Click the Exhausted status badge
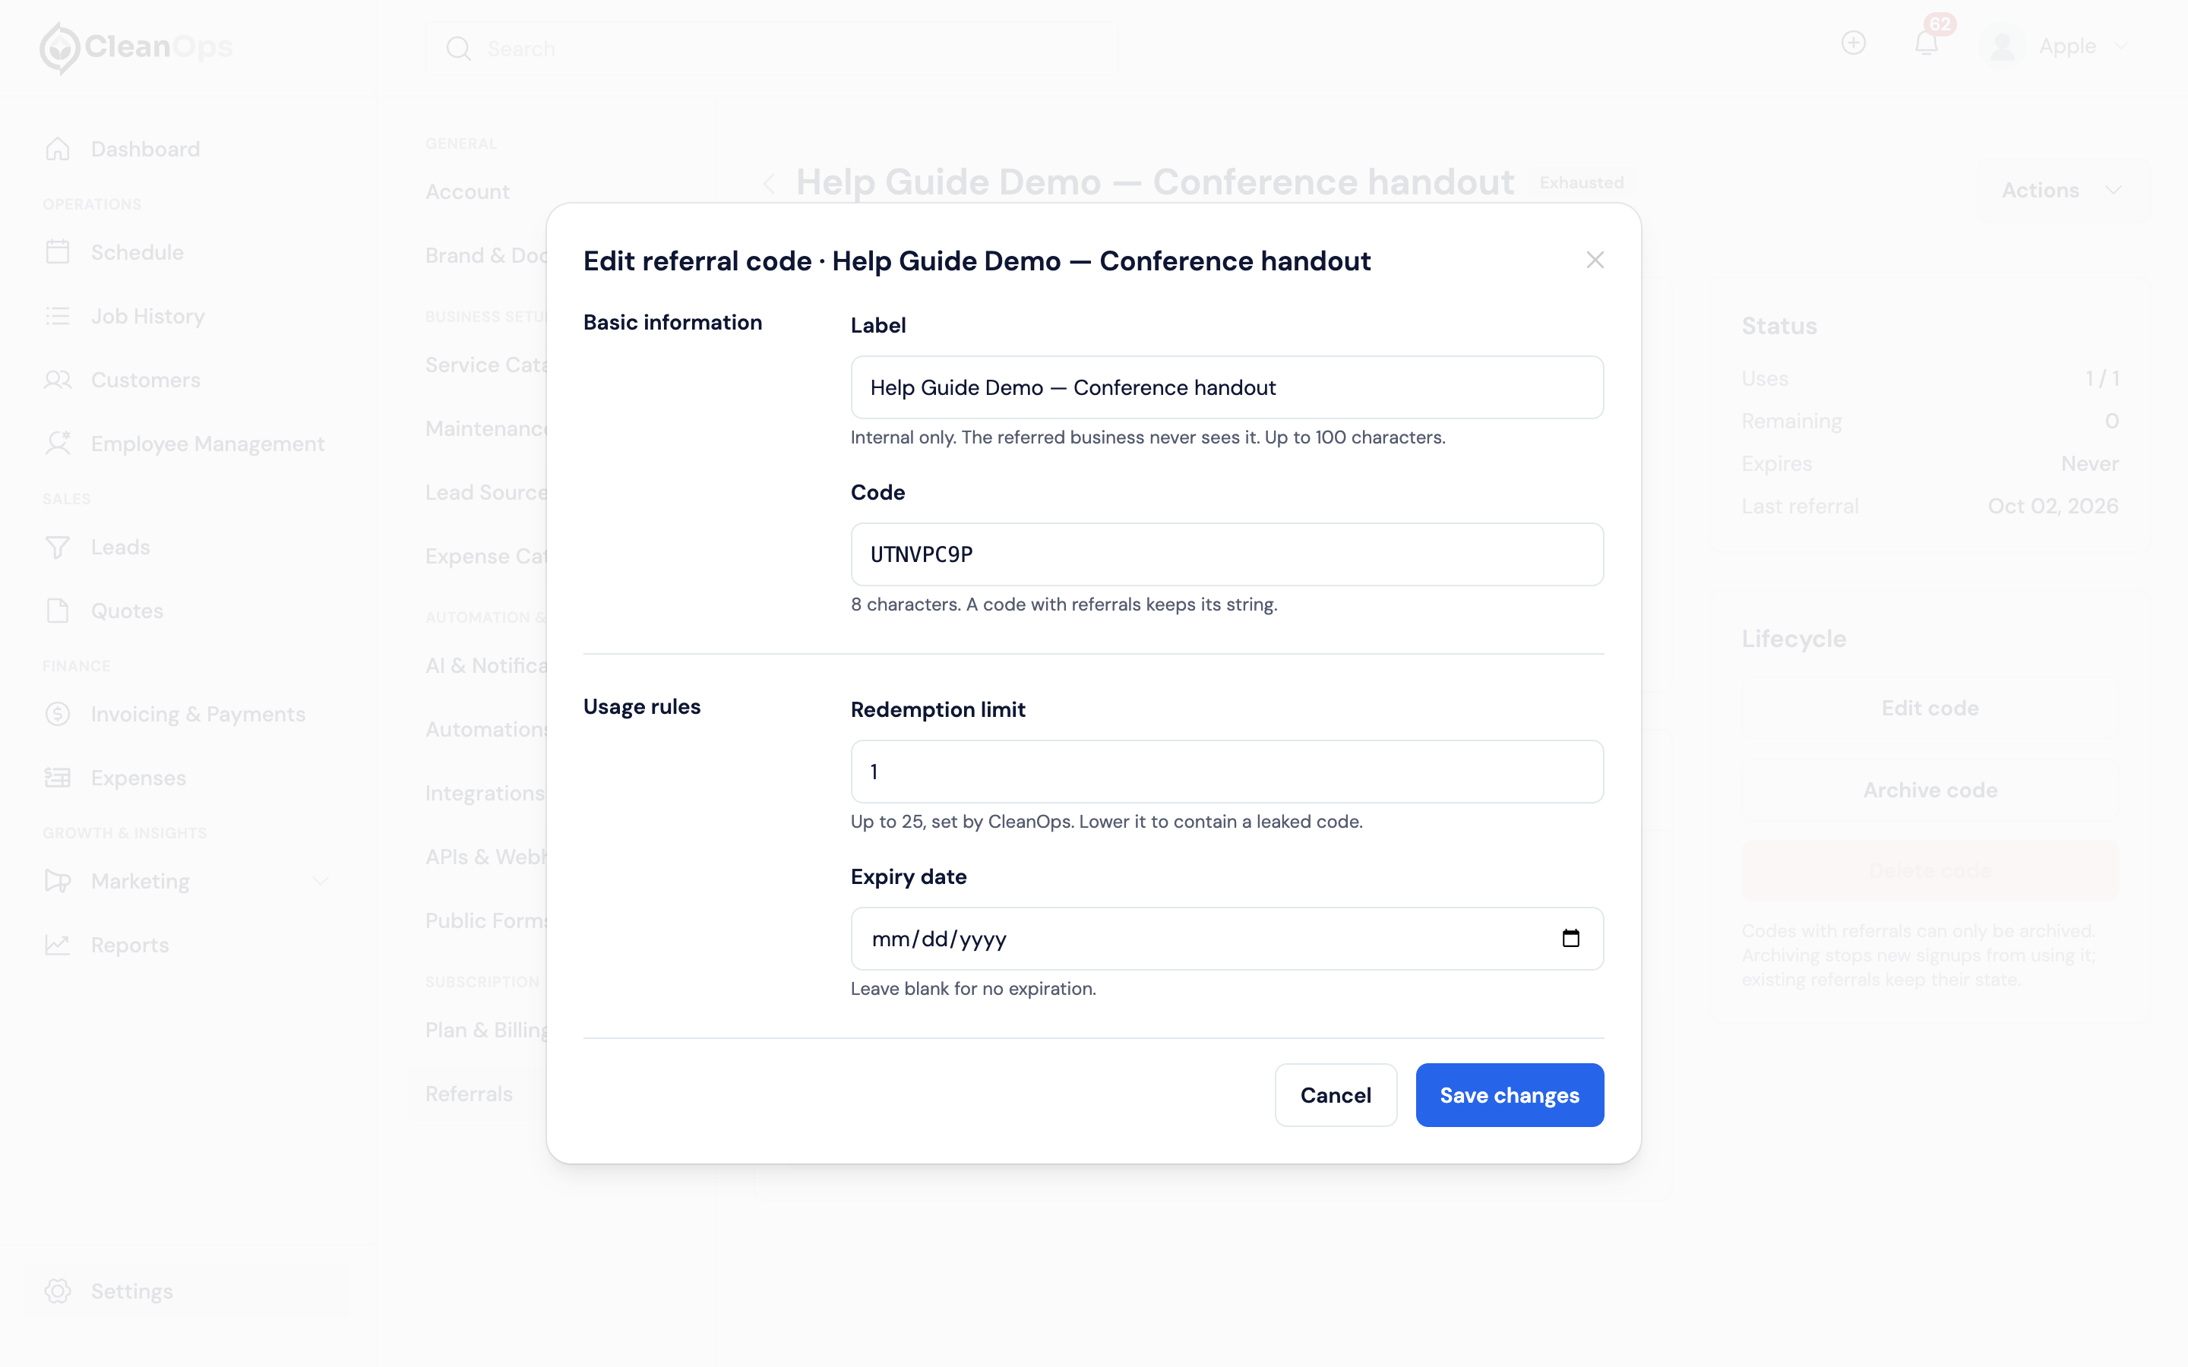The width and height of the screenshot is (2188, 1367). coord(1581,182)
